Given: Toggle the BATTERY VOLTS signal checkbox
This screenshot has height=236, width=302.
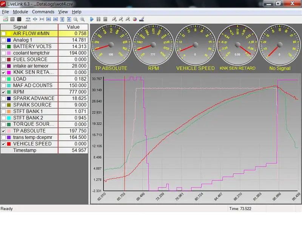Looking at the screenshot, I should point(3,46).
